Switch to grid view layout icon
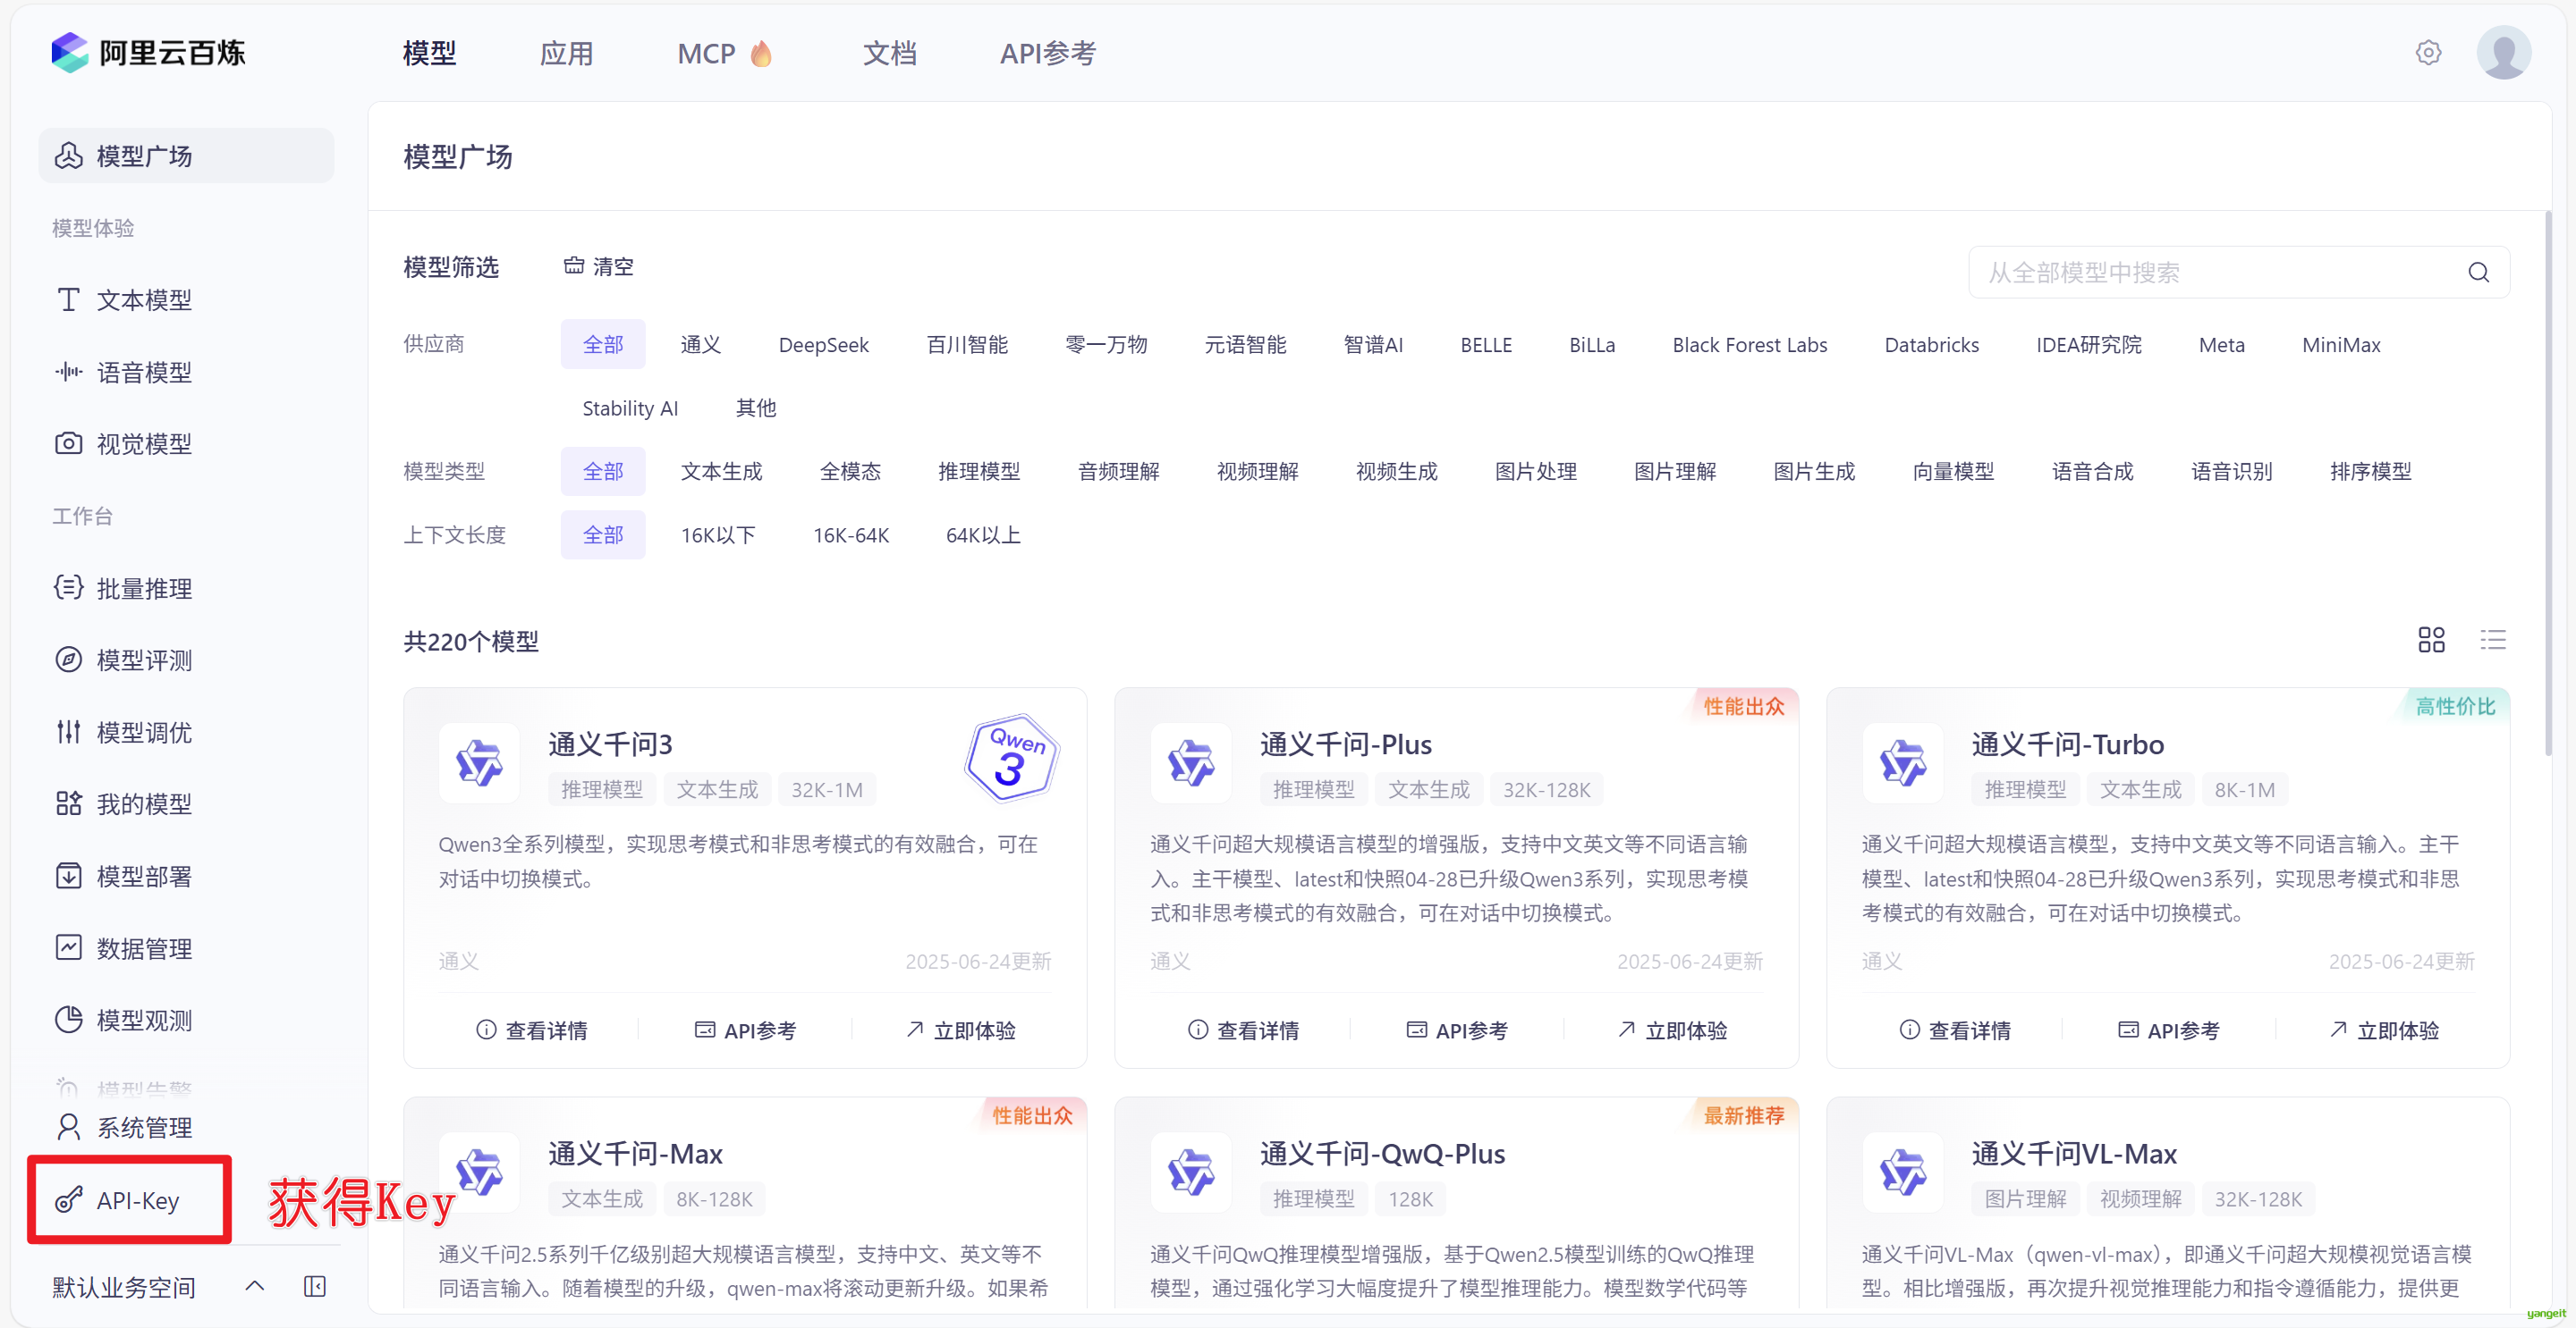The height and width of the screenshot is (1328, 2576). 2431,640
